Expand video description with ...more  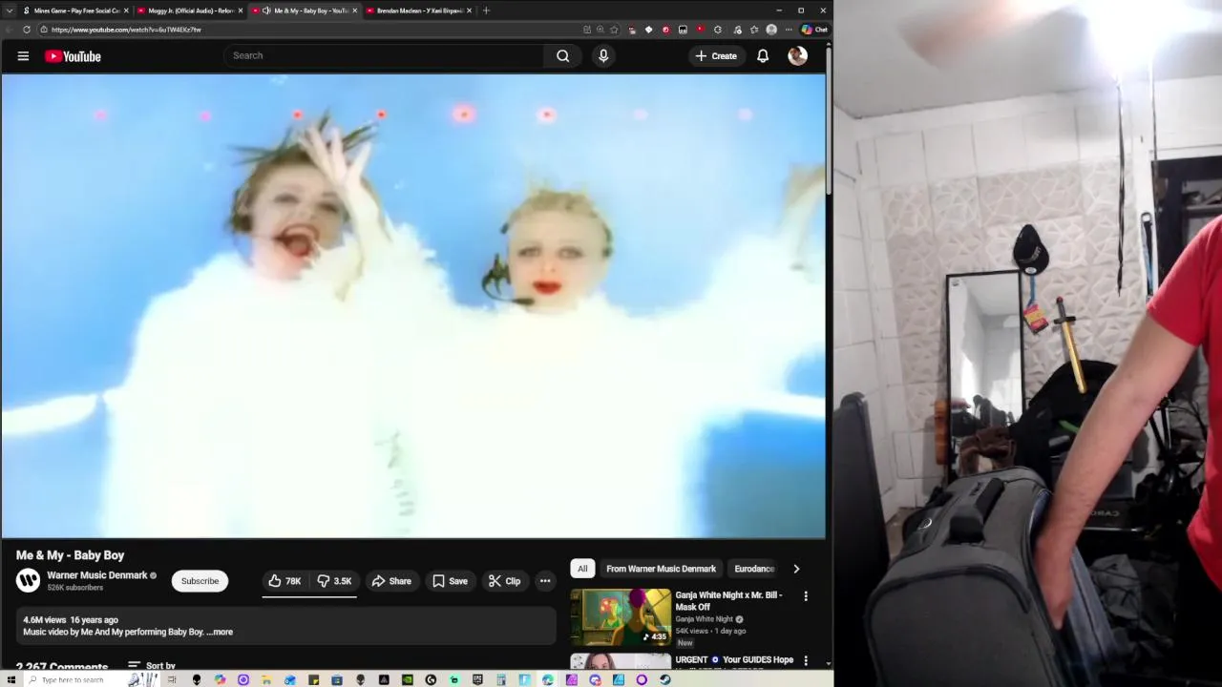coord(220,632)
